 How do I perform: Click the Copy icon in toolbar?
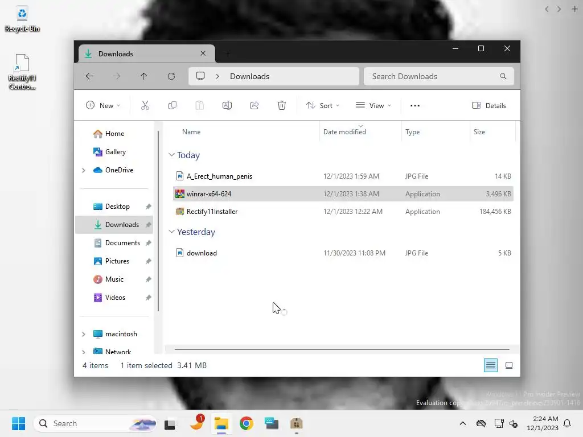pyautogui.click(x=172, y=105)
